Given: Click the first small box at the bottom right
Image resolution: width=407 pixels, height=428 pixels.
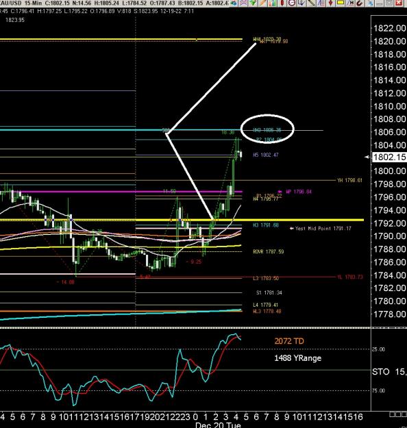Looking at the screenshot, I should pos(392,414).
